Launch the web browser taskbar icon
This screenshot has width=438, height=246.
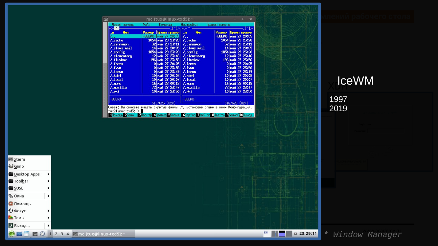[x=42, y=234]
